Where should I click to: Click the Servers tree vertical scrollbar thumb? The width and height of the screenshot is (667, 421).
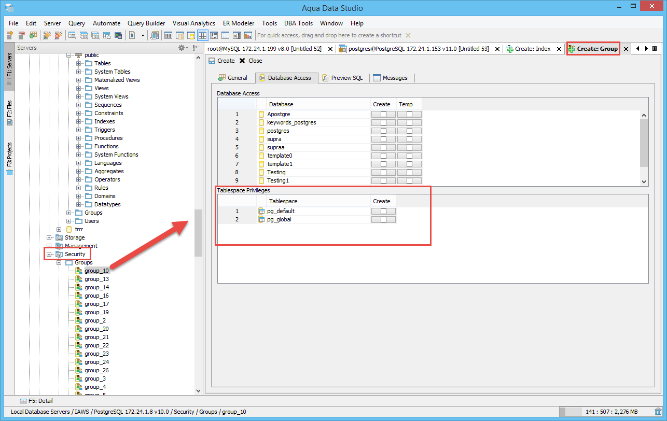click(198, 233)
